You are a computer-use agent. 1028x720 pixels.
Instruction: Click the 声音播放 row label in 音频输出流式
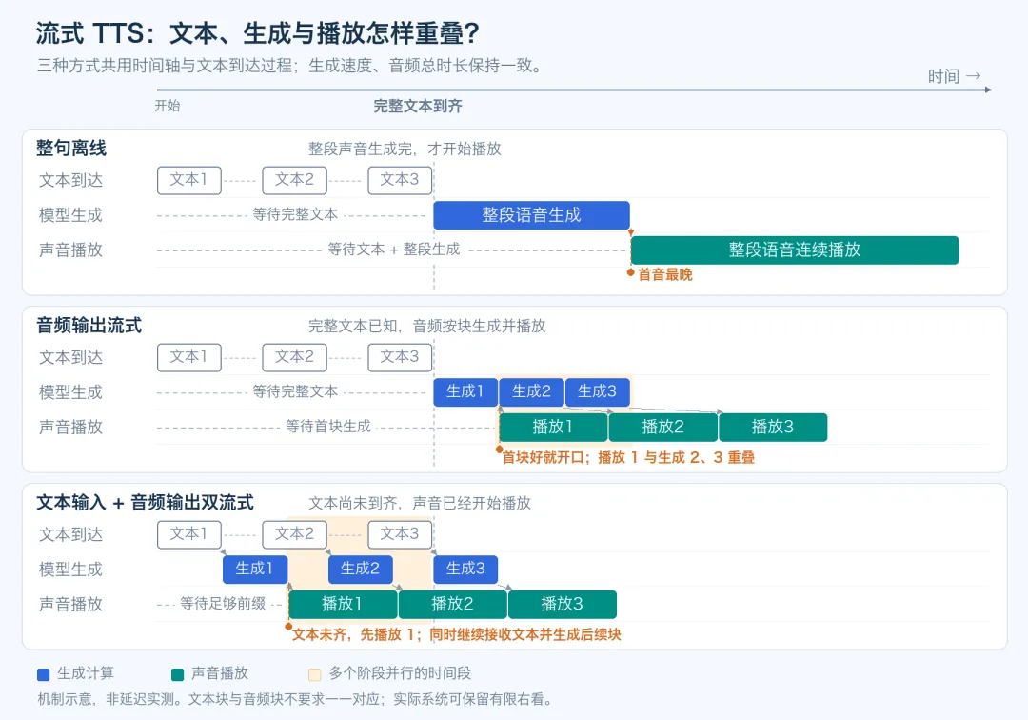pos(70,427)
